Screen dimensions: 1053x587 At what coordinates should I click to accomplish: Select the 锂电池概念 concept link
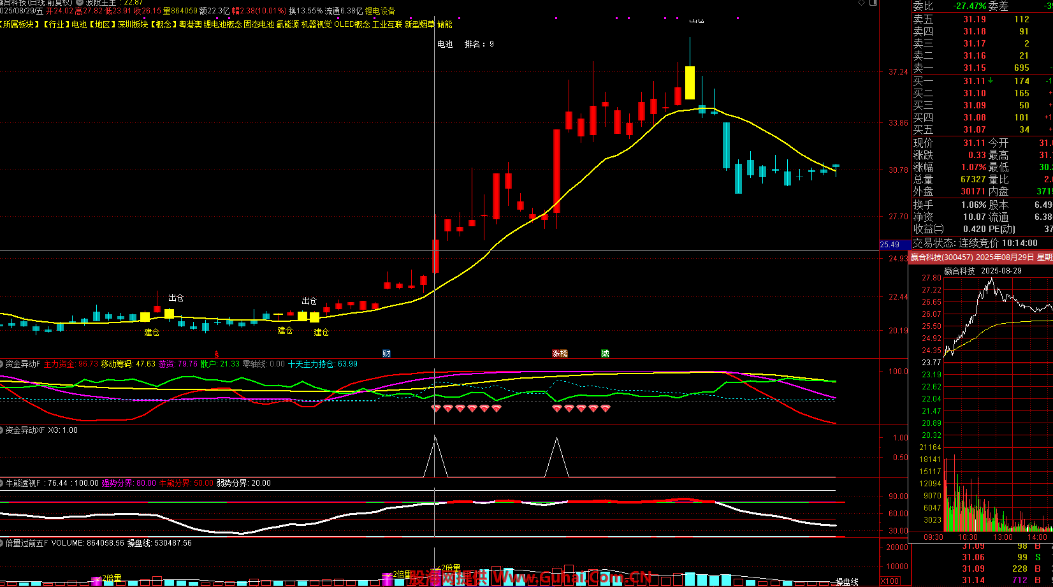(222, 24)
